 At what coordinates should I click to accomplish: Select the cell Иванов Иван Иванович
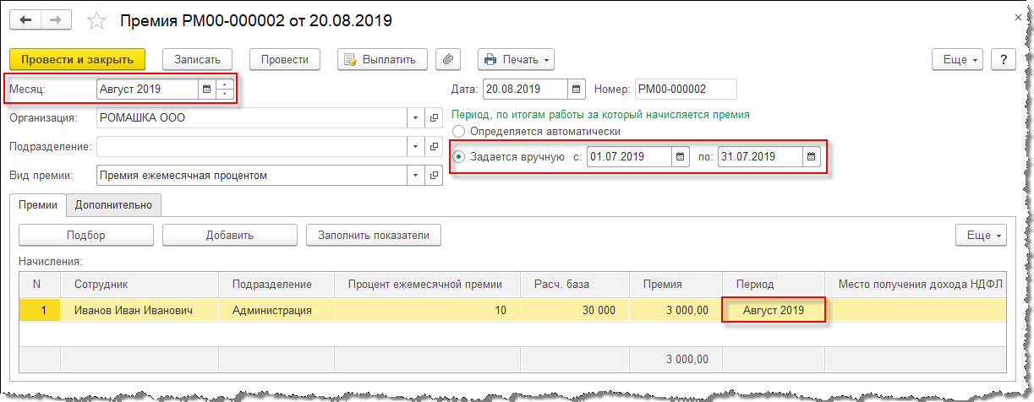point(140,310)
